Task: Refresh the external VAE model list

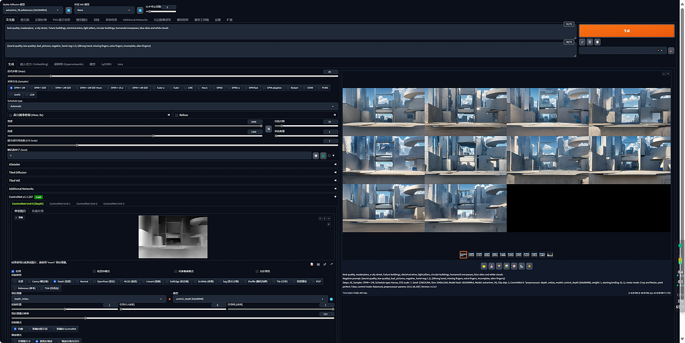Action: 140,10
